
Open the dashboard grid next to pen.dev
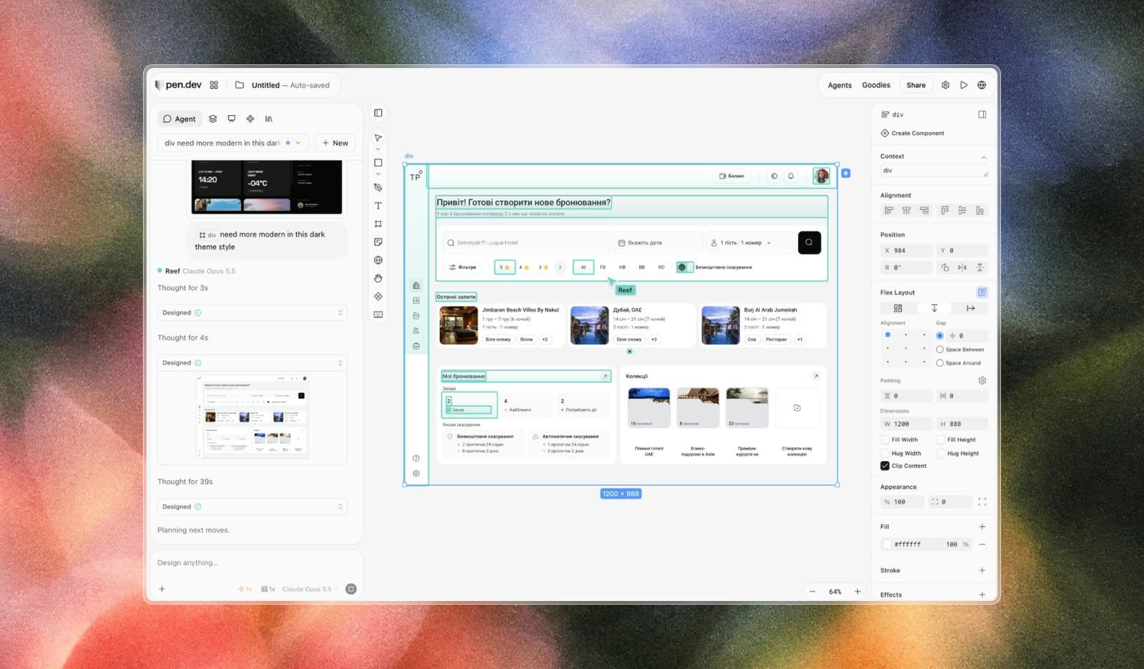click(x=214, y=85)
